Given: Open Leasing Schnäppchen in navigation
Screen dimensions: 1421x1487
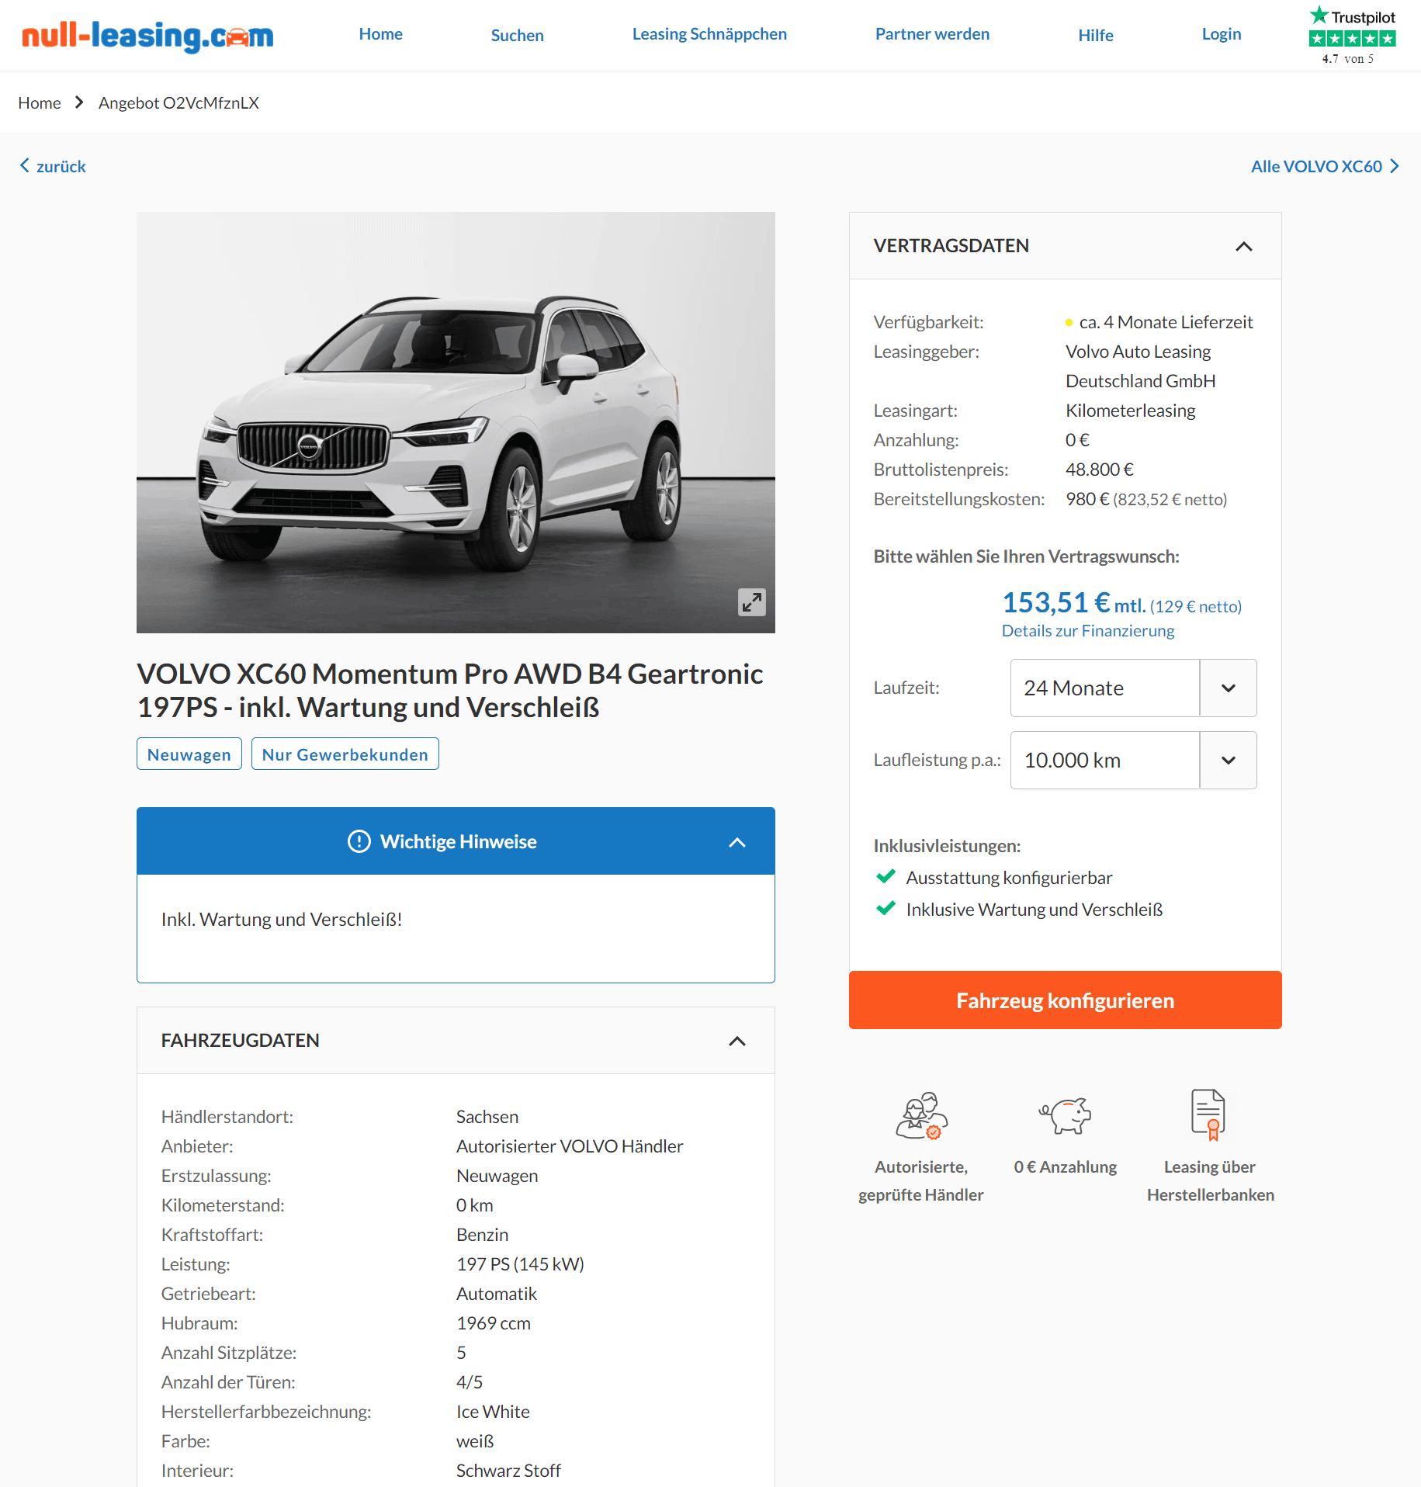Looking at the screenshot, I should pyautogui.click(x=709, y=34).
